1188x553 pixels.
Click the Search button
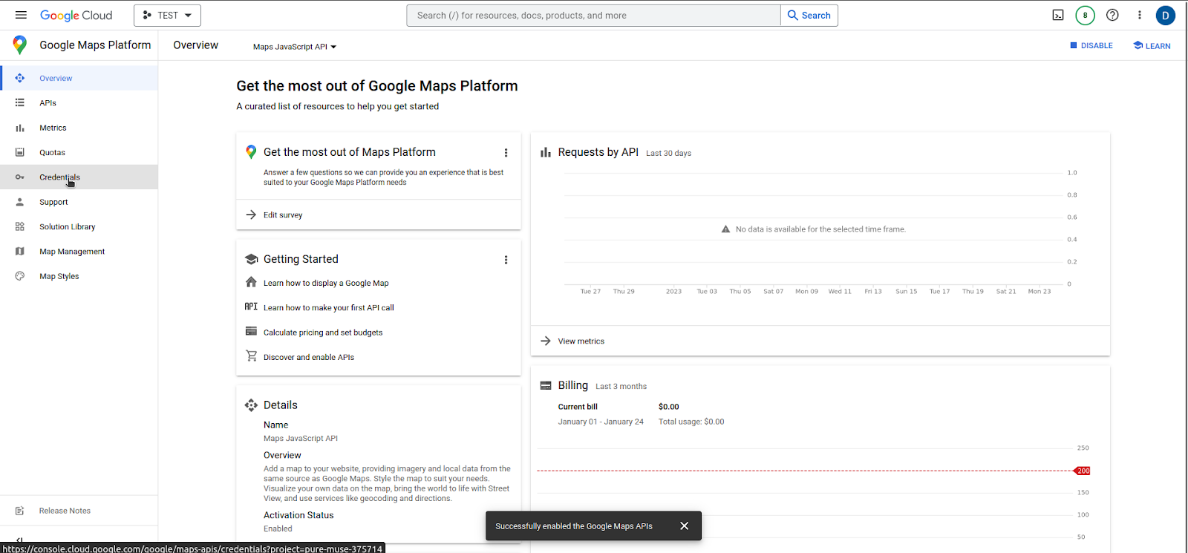tap(809, 16)
